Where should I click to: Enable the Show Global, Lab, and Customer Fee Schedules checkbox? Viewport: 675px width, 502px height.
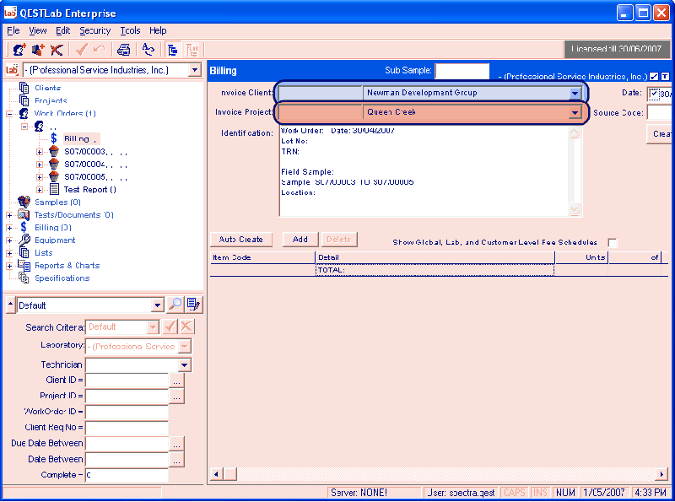click(x=612, y=242)
